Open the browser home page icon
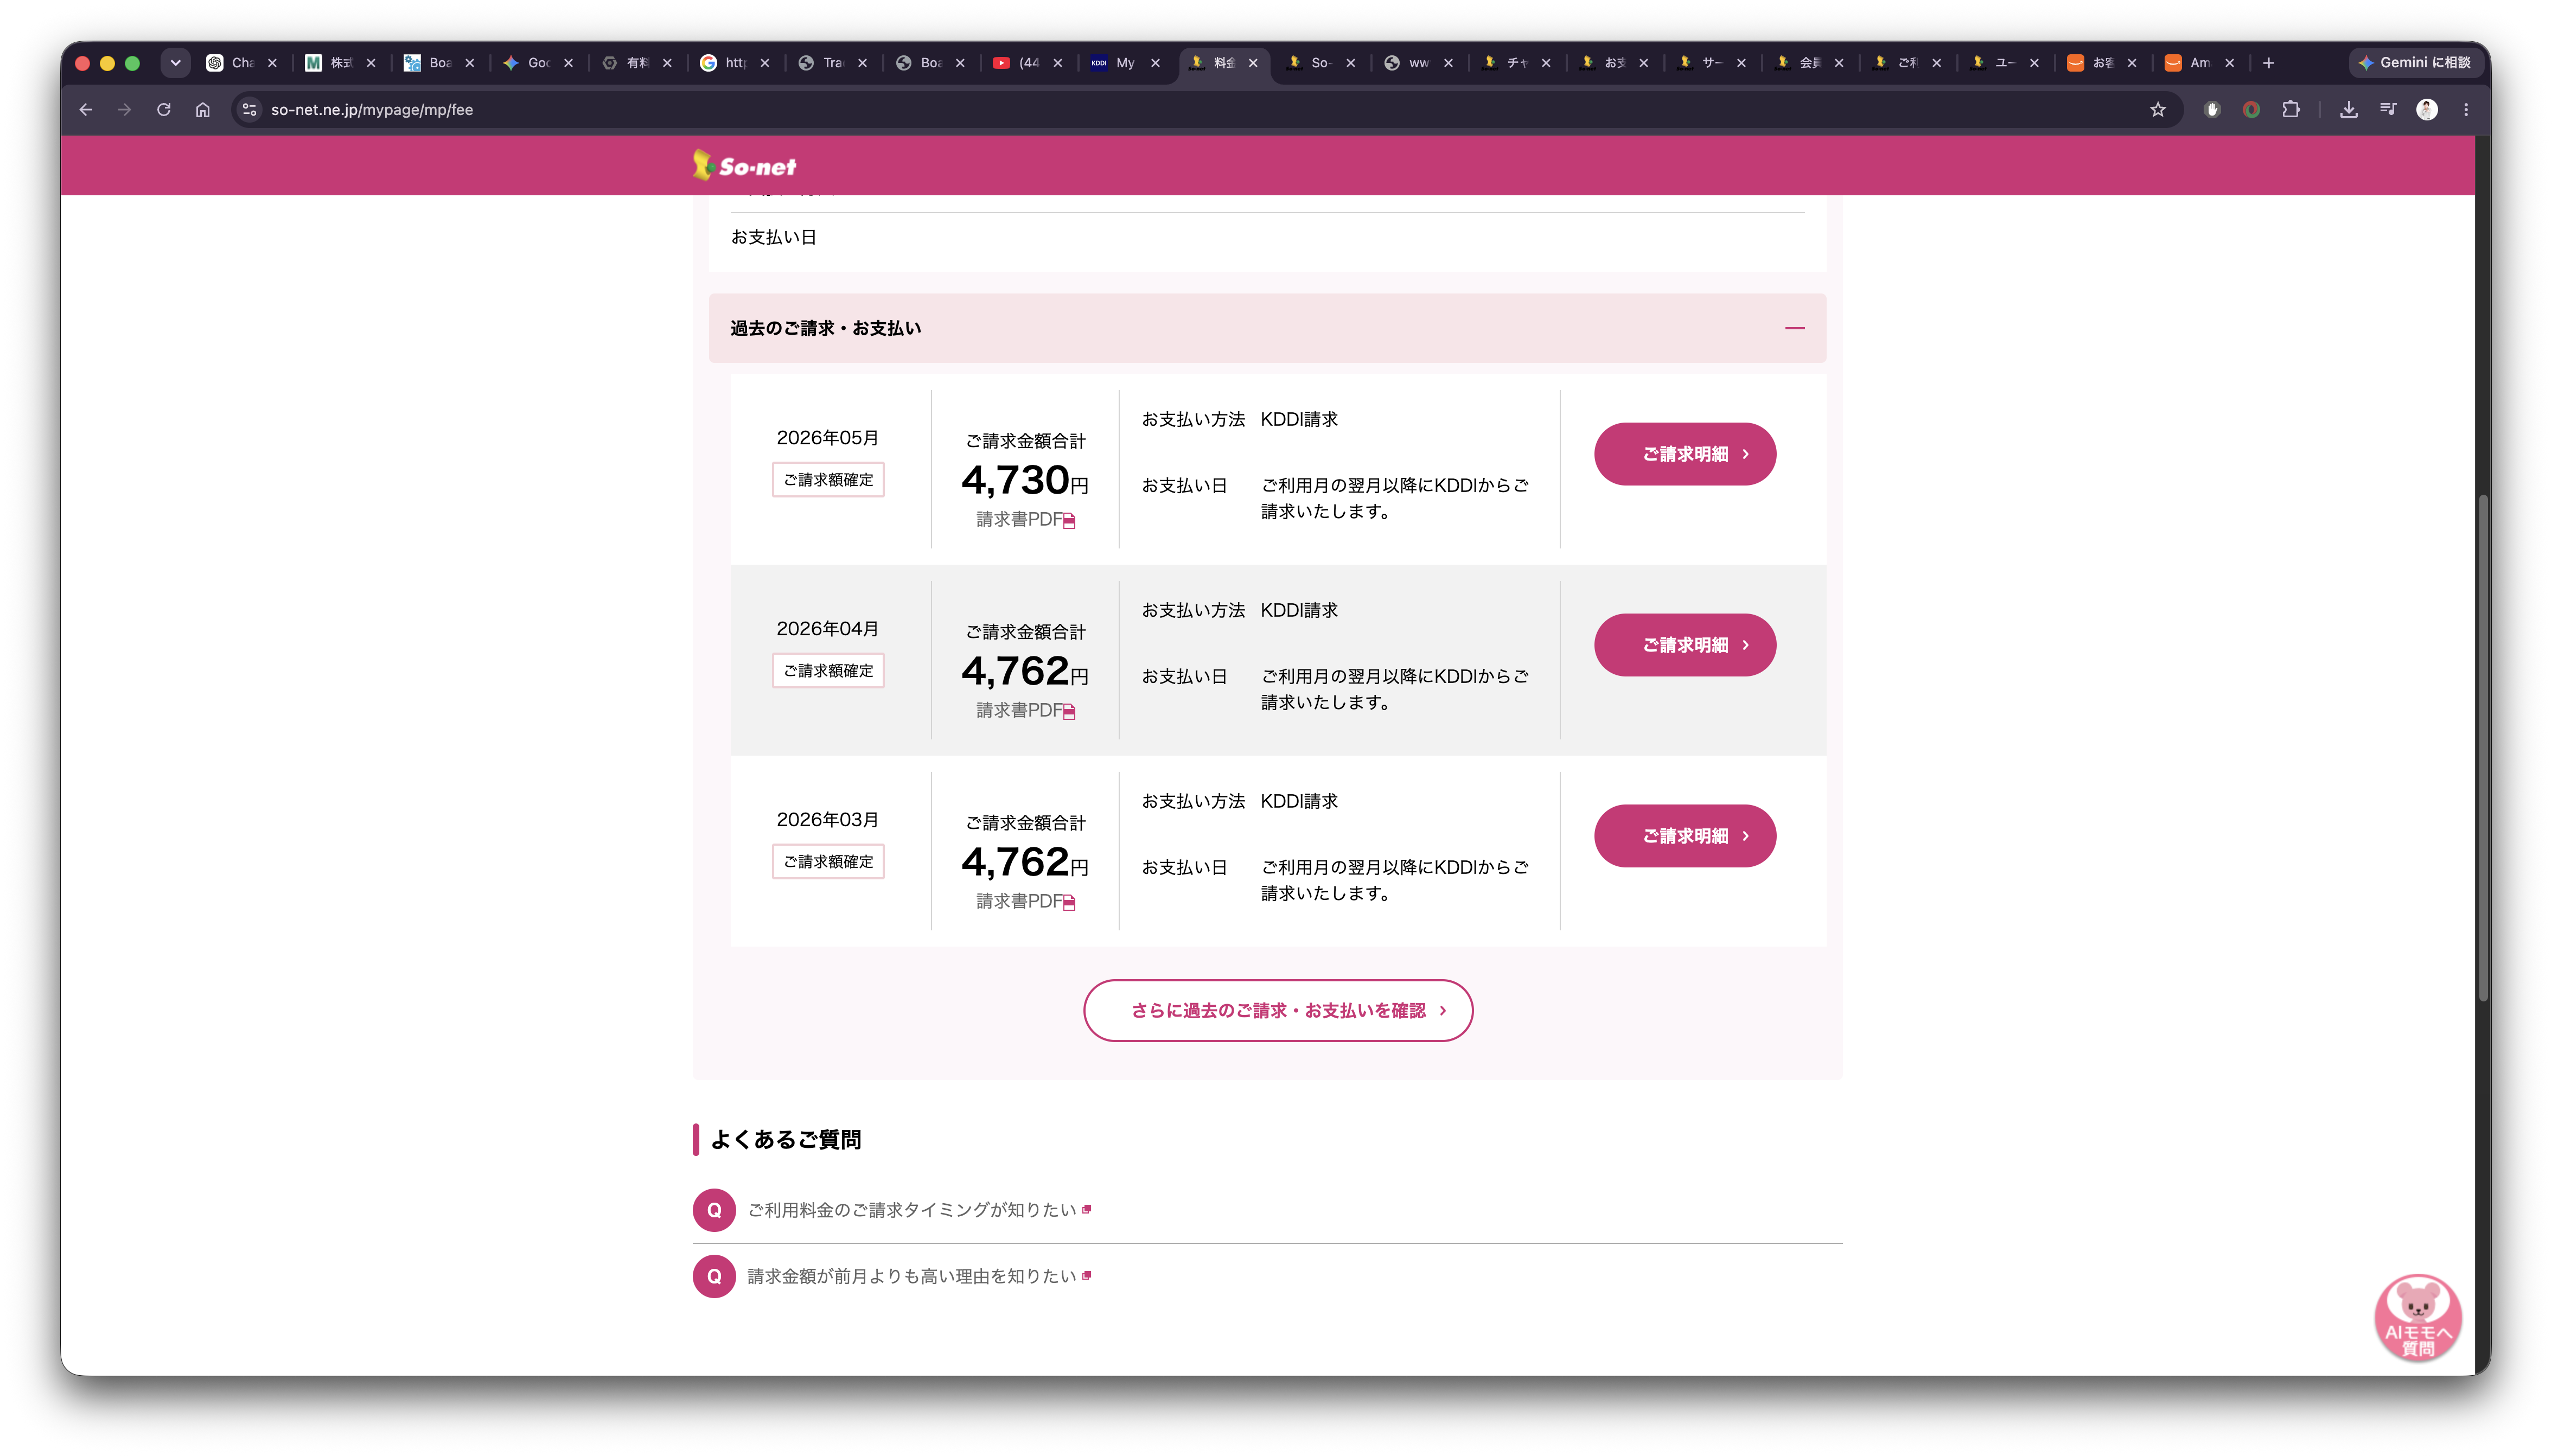Image resolution: width=2552 pixels, height=1456 pixels. point(203,110)
